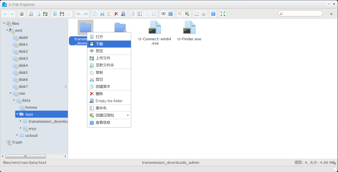Click the new folder toolbar icon

(x=31, y=14)
